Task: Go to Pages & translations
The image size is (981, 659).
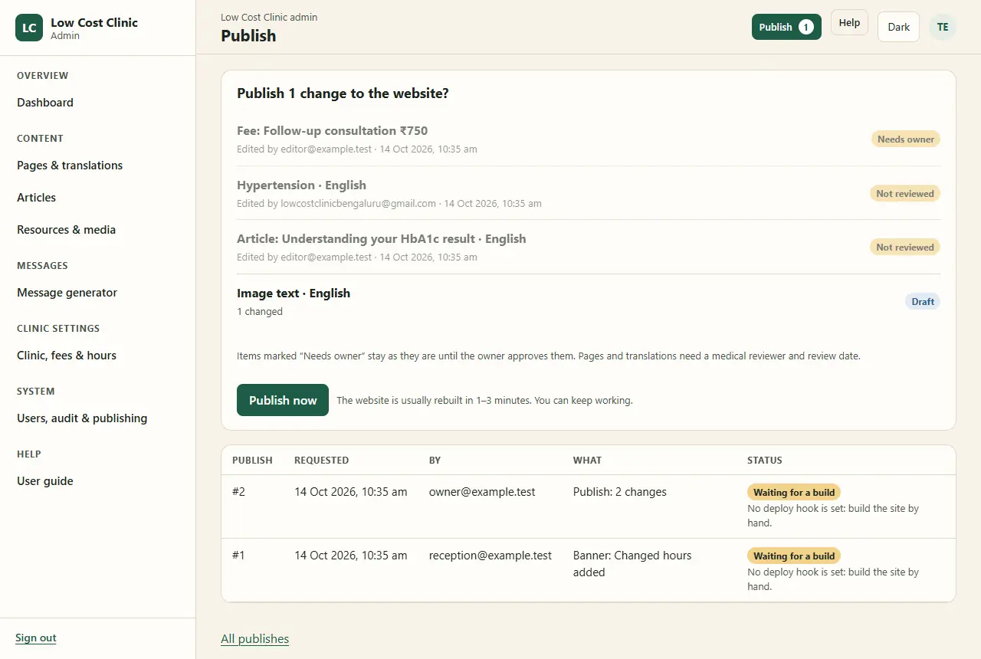Action: pos(70,166)
